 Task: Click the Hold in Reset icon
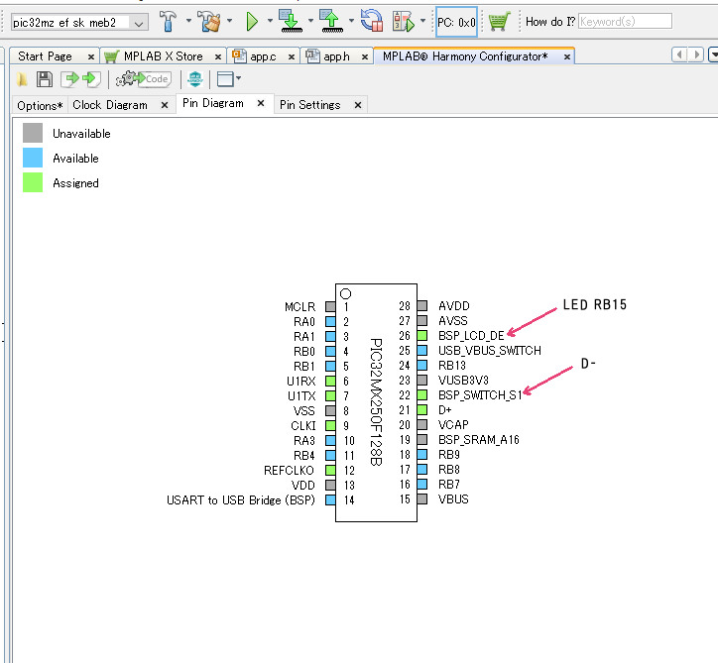(371, 21)
